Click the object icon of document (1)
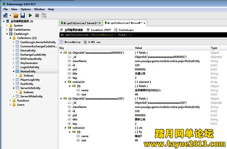The image size is (227, 149). point(65,53)
